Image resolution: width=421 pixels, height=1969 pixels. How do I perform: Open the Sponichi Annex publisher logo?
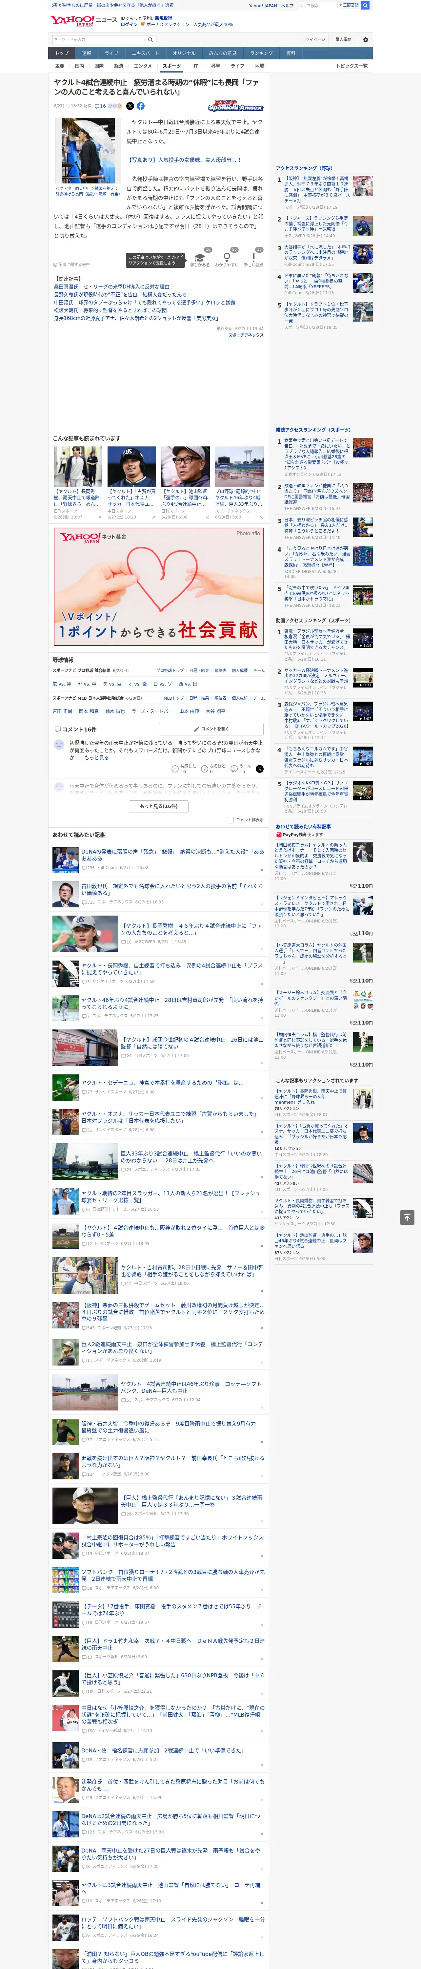click(x=235, y=107)
